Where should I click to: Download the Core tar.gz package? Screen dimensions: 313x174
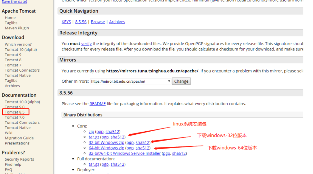[94, 137]
